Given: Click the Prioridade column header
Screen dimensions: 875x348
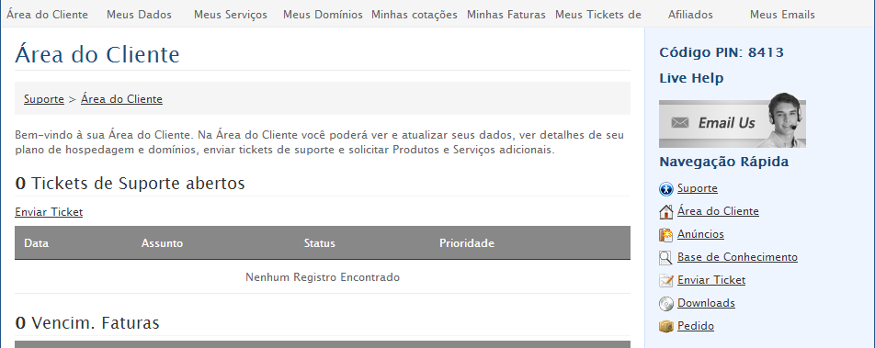Looking at the screenshot, I should pos(467,243).
